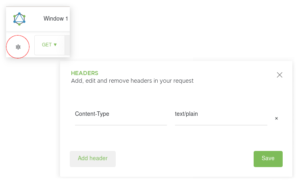Click the Altair GraphQL logo icon
This screenshot has width=298, height=180.
(x=19, y=19)
